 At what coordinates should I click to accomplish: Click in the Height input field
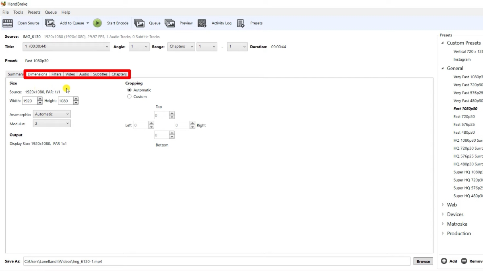(66, 101)
